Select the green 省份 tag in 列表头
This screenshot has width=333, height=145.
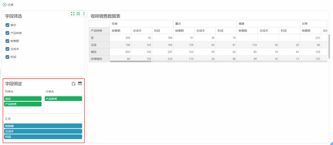(x=23, y=99)
